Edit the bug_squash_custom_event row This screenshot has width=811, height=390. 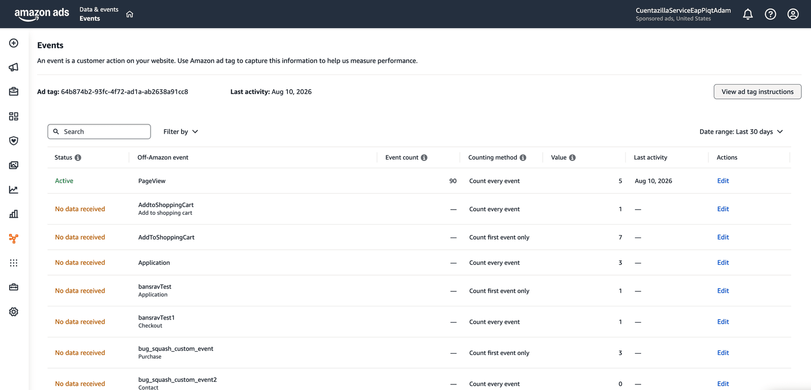[x=723, y=353]
